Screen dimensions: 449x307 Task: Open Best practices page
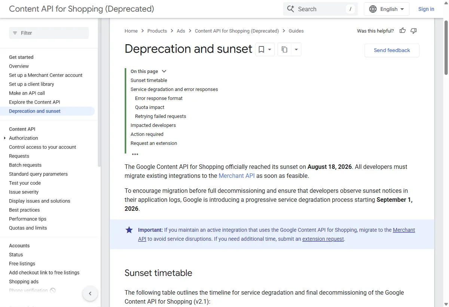pos(24,210)
